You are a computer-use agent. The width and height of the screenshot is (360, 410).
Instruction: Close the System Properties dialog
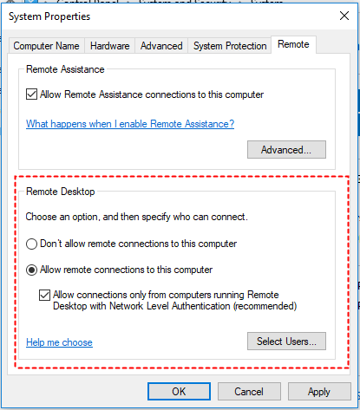click(x=344, y=16)
